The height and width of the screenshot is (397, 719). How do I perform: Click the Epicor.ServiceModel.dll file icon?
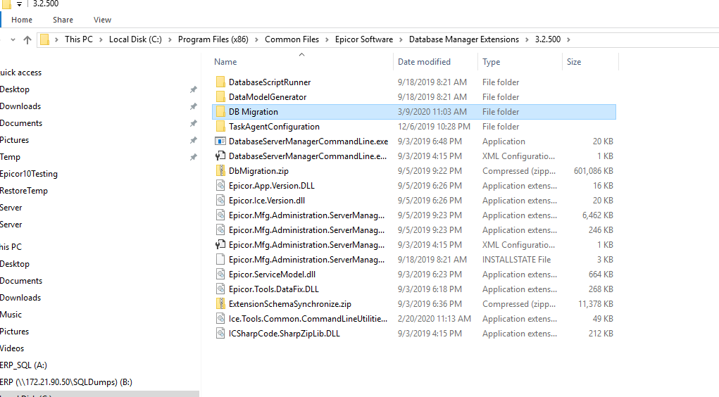[220, 274]
